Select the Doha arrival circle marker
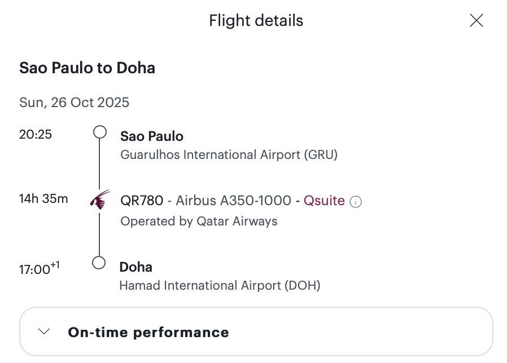507x363 pixels. click(99, 263)
